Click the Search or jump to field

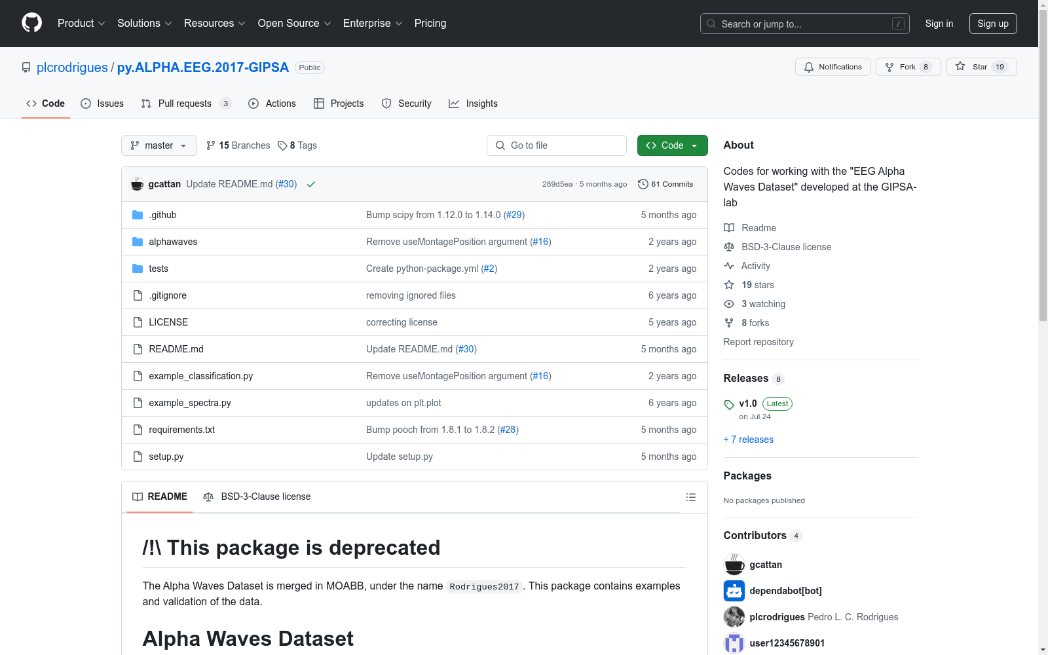coord(805,24)
